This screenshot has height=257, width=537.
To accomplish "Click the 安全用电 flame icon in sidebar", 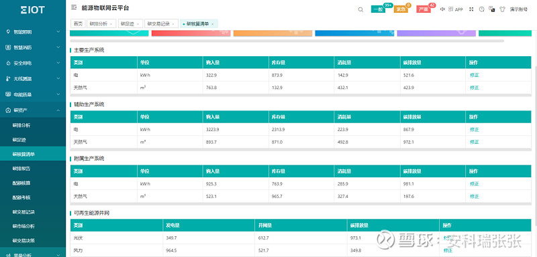I will (8, 63).
